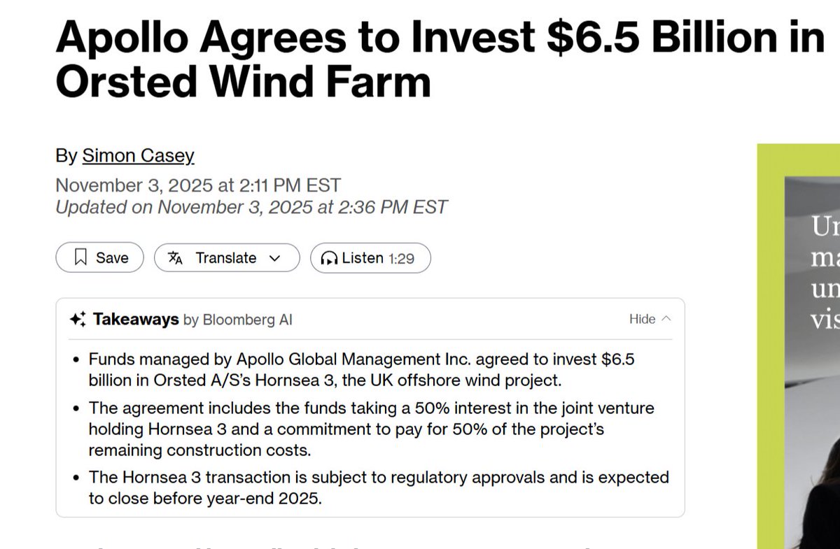840x549 pixels.
Task: Click the takeaway about 50% interest
Action: [x=371, y=428]
